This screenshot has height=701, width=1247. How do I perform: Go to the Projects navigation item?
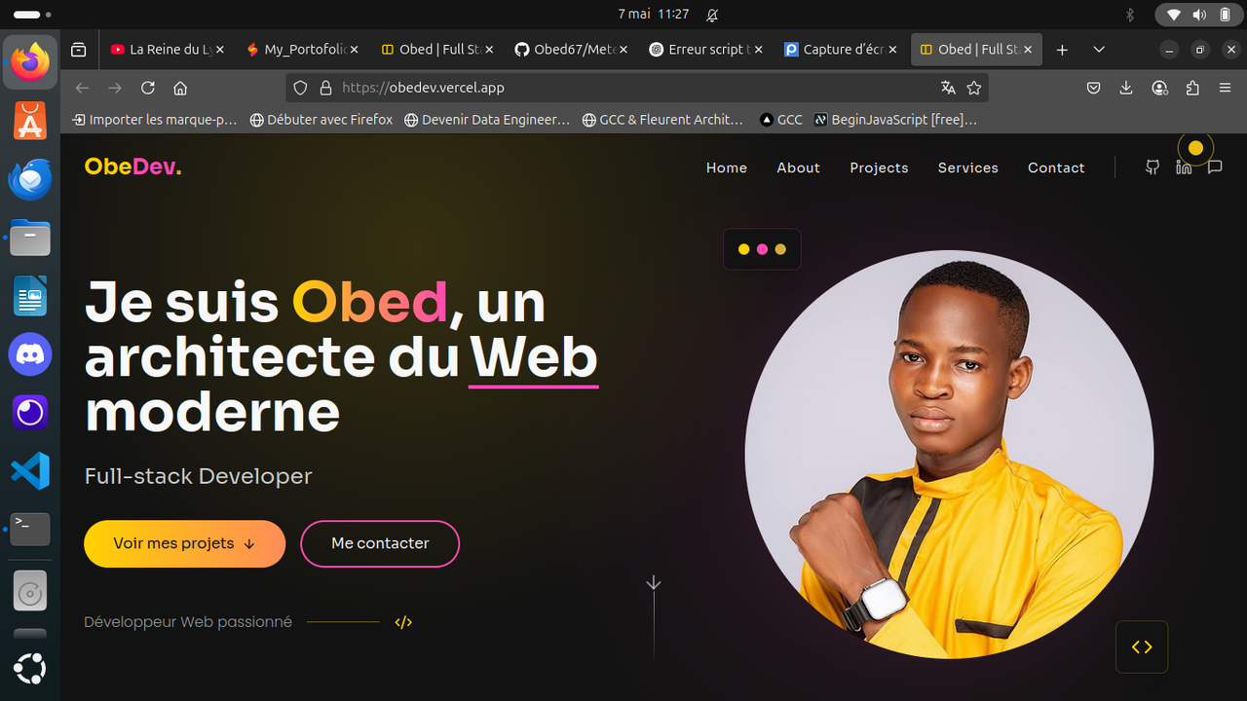[879, 167]
